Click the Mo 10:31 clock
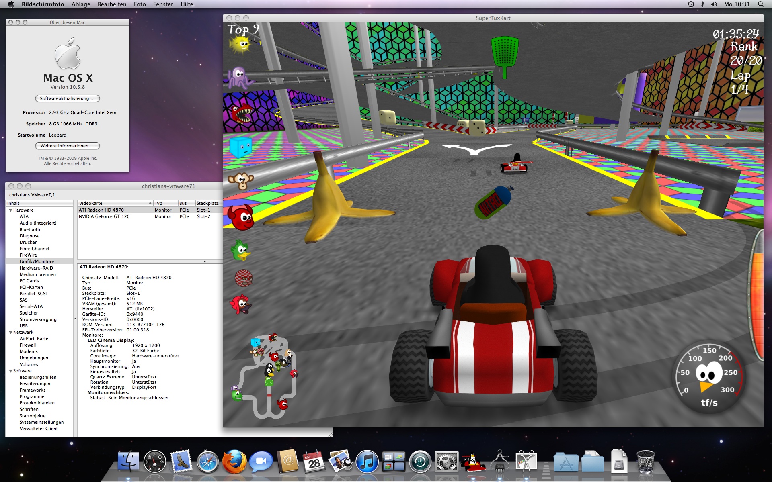 [x=737, y=4]
